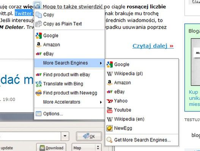The width and height of the screenshot is (200, 151).
Task: Search with Google in the main menu
Action: (x=69, y=36)
